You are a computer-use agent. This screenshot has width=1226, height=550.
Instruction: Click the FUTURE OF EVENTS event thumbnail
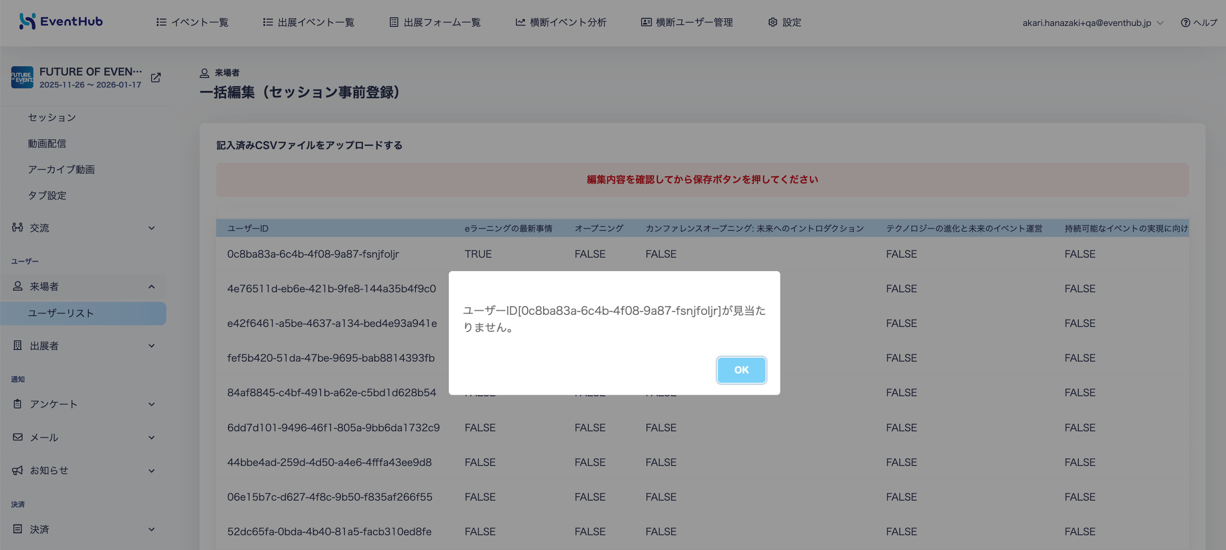coord(22,78)
